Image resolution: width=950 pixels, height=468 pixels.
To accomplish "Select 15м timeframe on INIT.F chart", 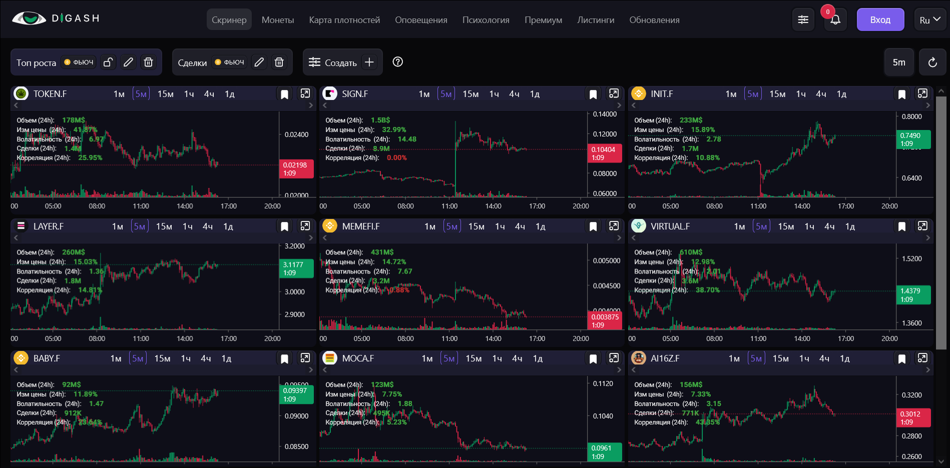I will [x=777, y=94].
